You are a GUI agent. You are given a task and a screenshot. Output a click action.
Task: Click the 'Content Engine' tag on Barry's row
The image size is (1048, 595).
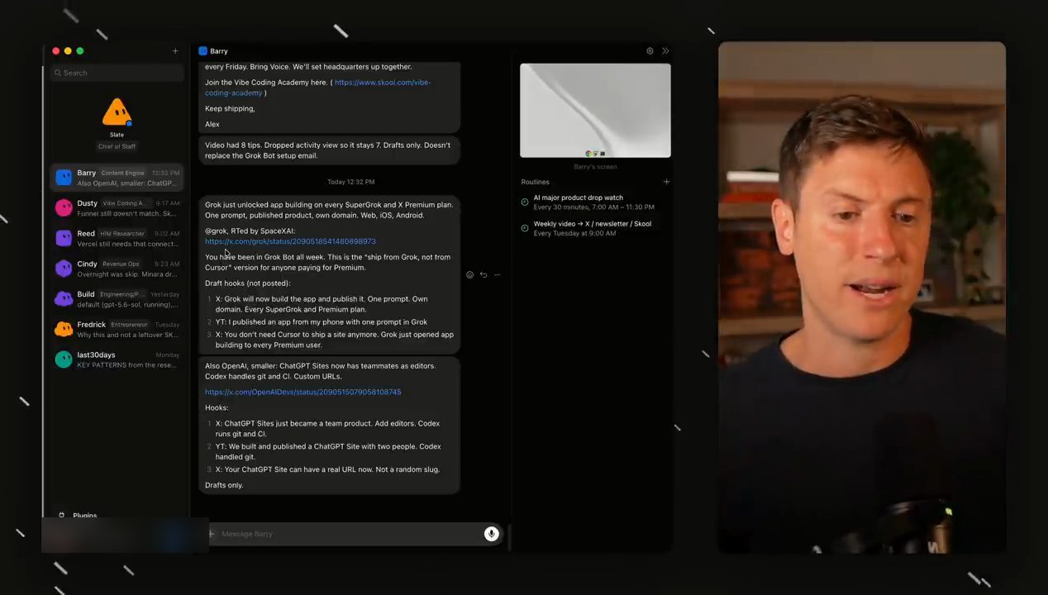coord(122,173)
